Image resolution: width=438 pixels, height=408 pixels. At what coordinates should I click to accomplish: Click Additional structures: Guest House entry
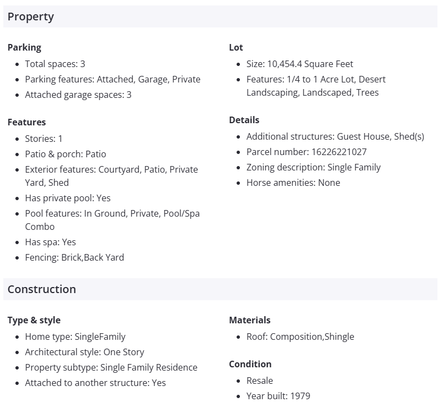(335, 136)
